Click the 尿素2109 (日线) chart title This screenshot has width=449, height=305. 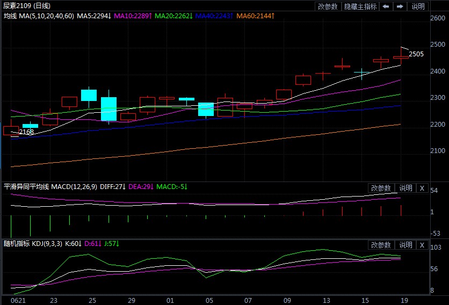pyautogui.click(x=27, y=6)
